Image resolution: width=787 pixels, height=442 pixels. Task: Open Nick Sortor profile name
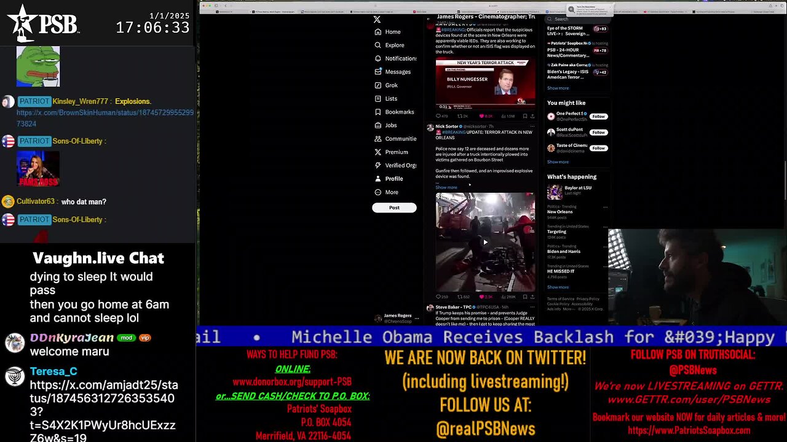point(447,126)
